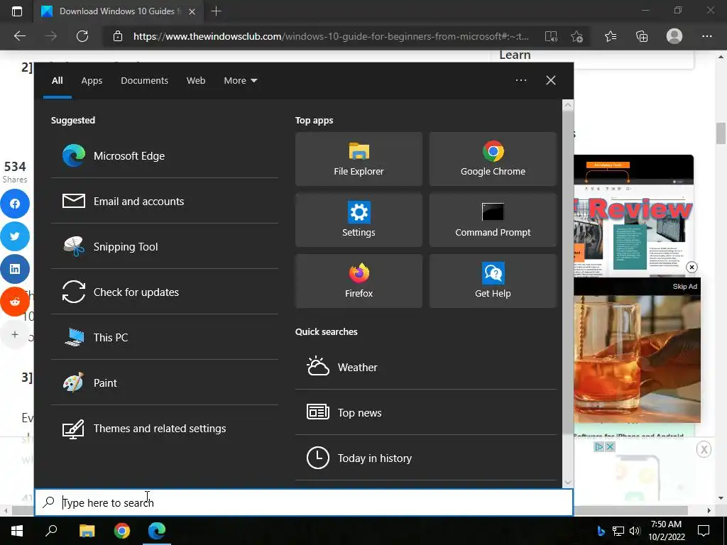
Task: Open Chrome from the taskbar
Action: point(122,531)
